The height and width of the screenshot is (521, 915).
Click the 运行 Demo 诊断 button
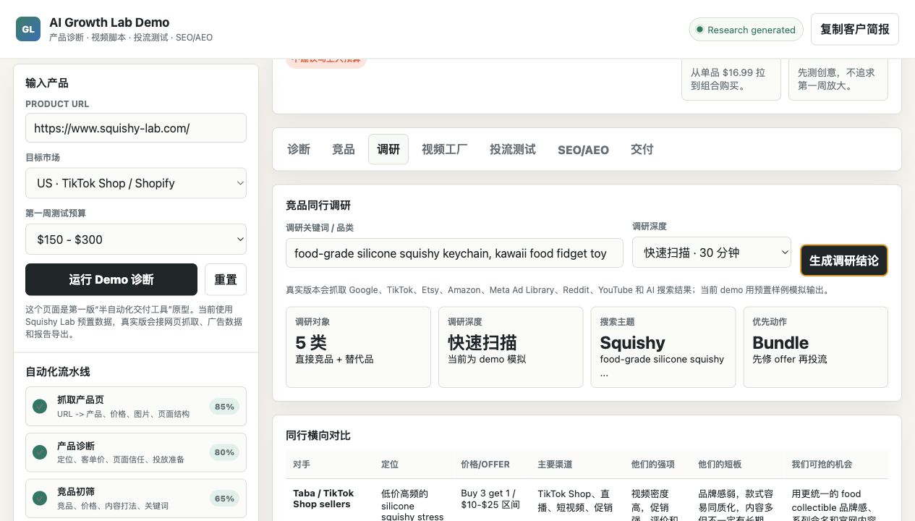pyautogui.click(x=111, y=279)
